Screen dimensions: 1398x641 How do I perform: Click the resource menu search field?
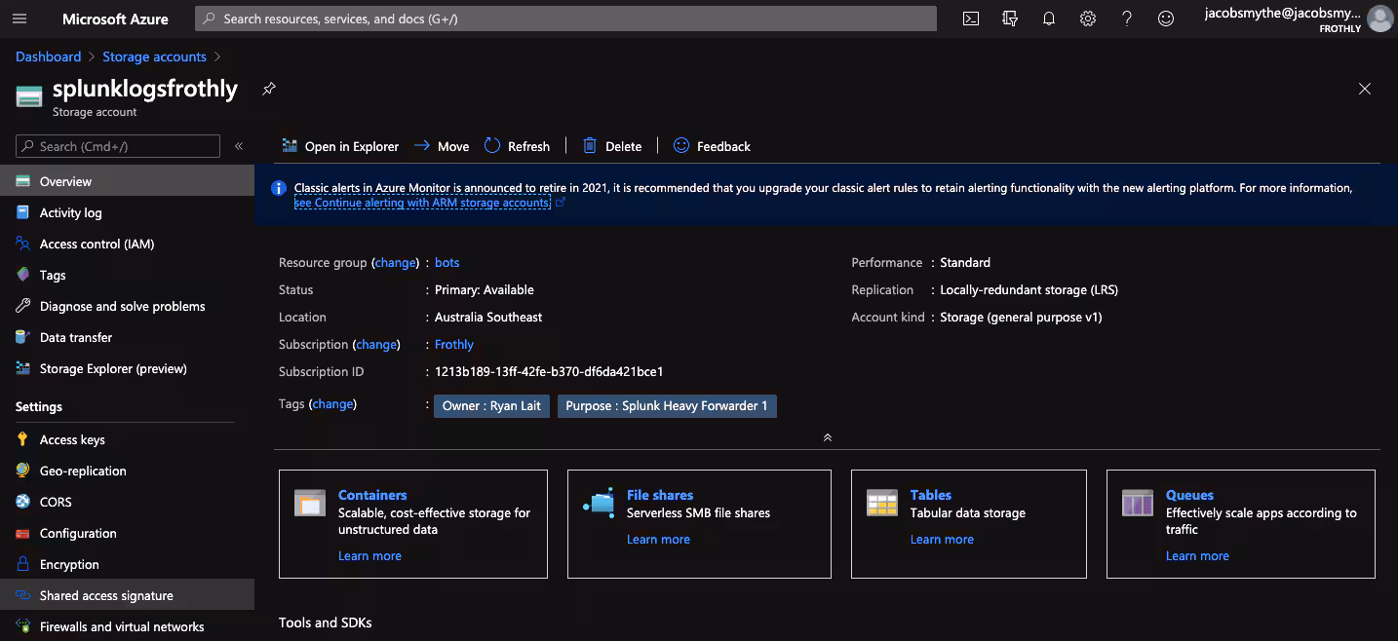118,146
